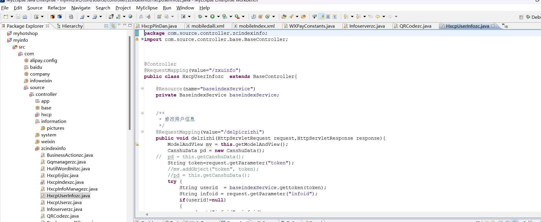Toggle Show Whitespace Characters button
Image resolution: width=541 pixels, height=222 pixels.
[x=335, y=17]
